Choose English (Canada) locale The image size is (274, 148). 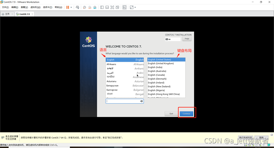[x=166, y=75]
